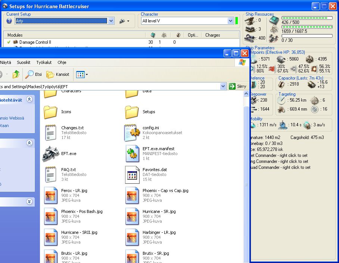Select Hurricane - SRII.jpg file
339x263 pixels.
click(x=71, y=238)
